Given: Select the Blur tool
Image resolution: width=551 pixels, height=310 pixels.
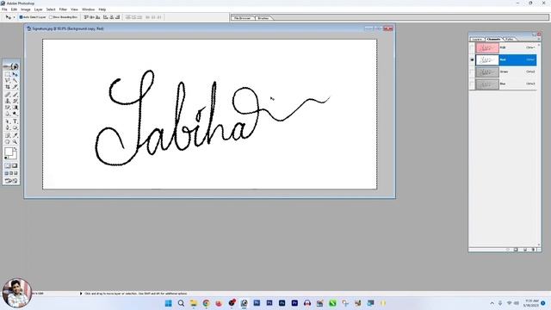Looking at the screenshot, I should tap(8, 114).
